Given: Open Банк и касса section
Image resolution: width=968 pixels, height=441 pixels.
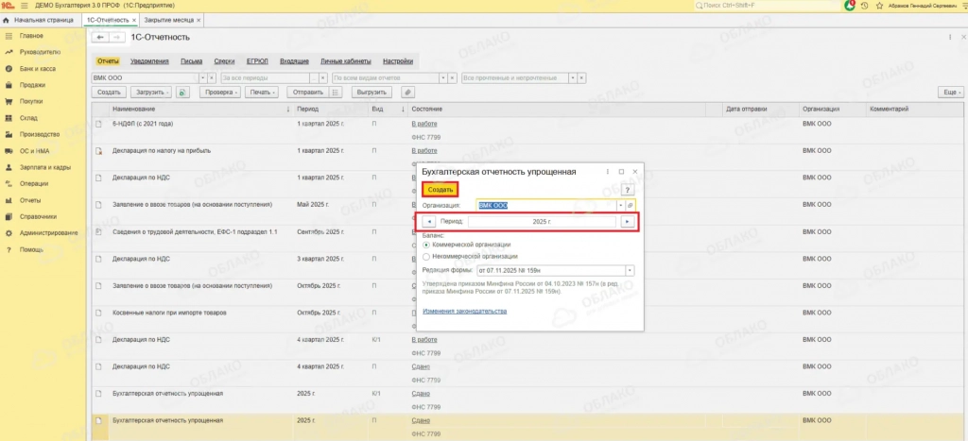Looking at the screenshot, I should coord(37,69).
